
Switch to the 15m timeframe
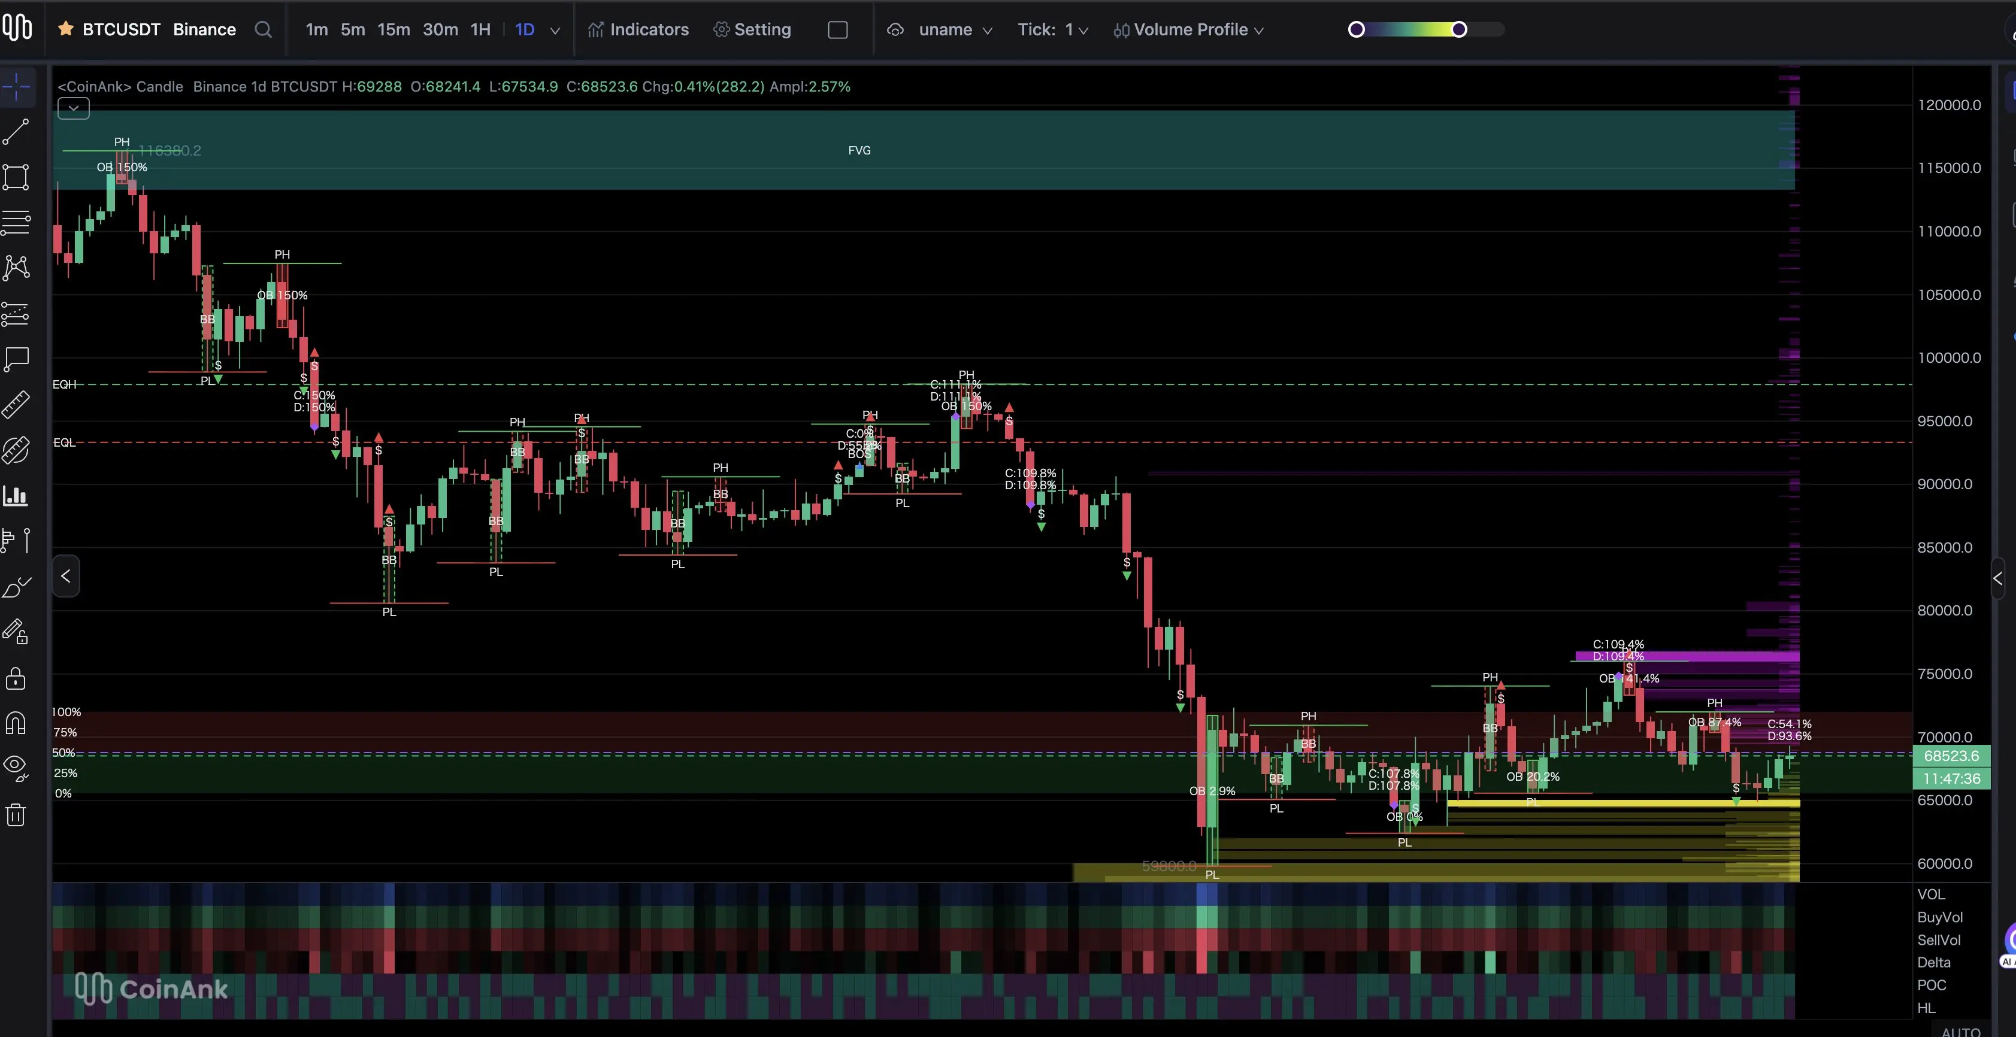[393, 30]
